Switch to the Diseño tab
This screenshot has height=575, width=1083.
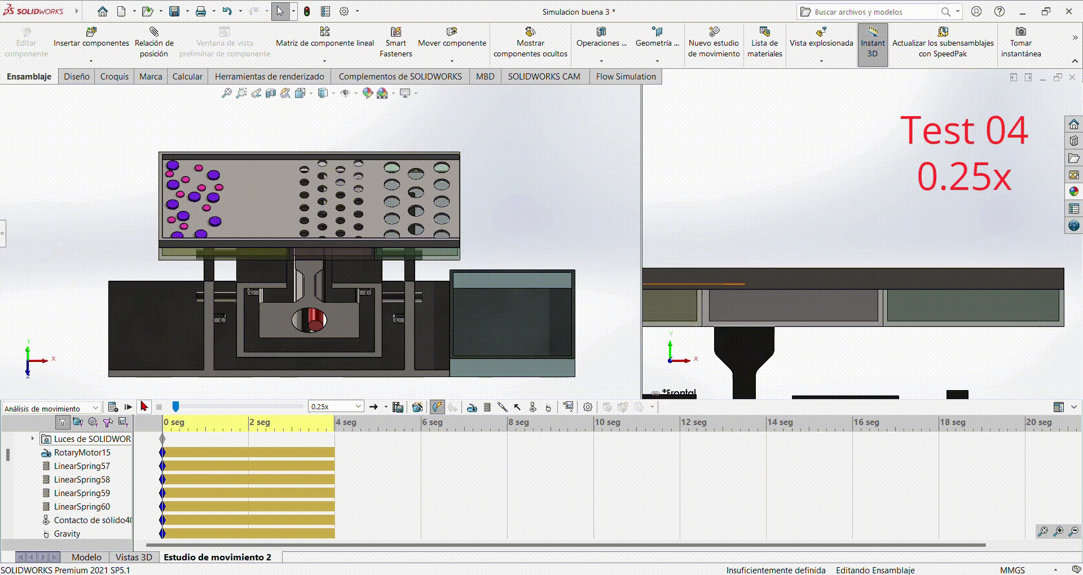76,76
